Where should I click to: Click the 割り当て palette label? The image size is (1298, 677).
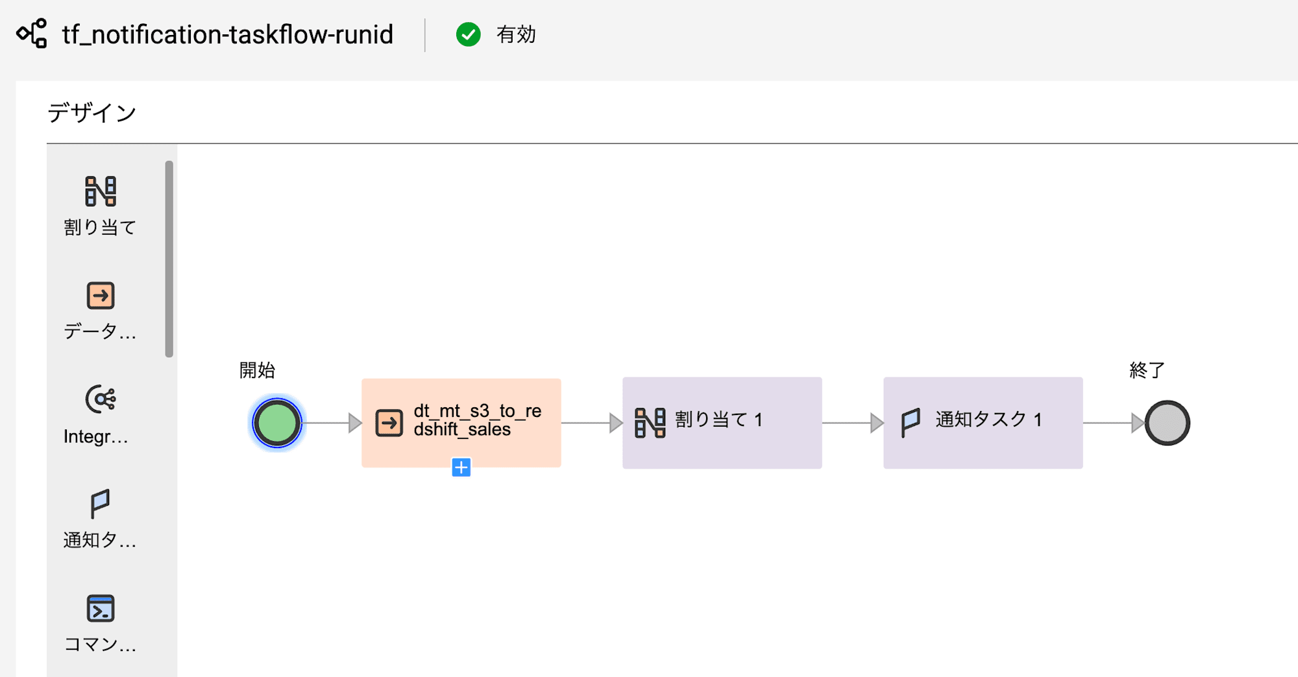(x=100, y=228)
